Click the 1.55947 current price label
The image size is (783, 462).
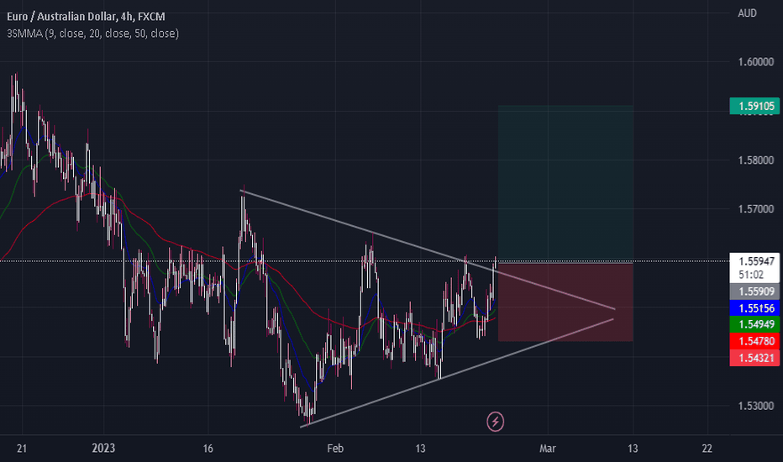pyautogui.click(x=754, y=261)
